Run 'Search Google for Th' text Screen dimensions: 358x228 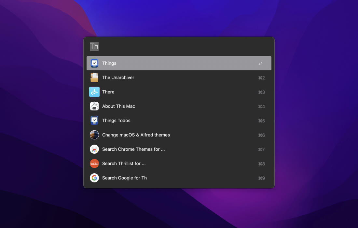point(124,178)
